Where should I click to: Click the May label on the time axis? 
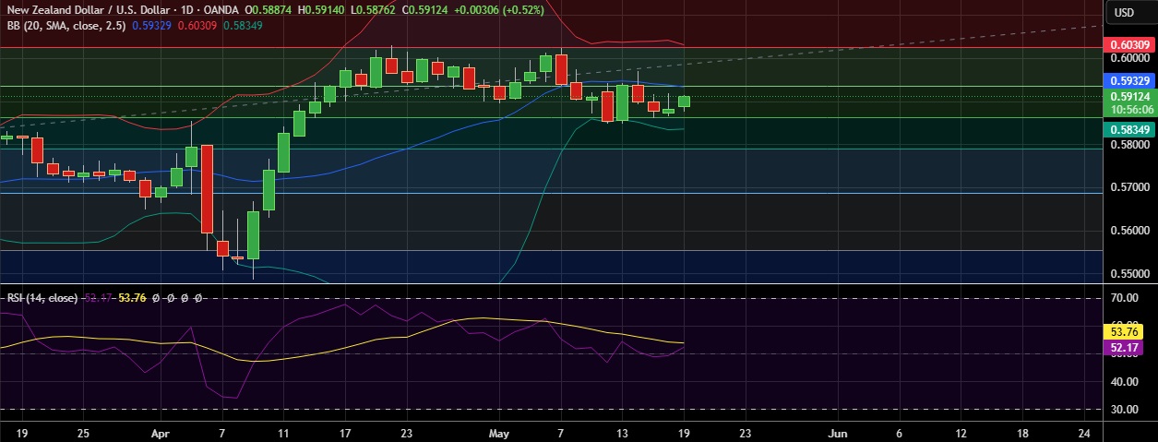[x=499, y=433]
